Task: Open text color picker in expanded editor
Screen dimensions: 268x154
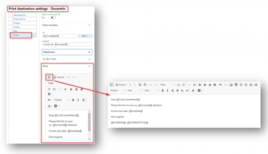Action: click(x=193, y=90)
